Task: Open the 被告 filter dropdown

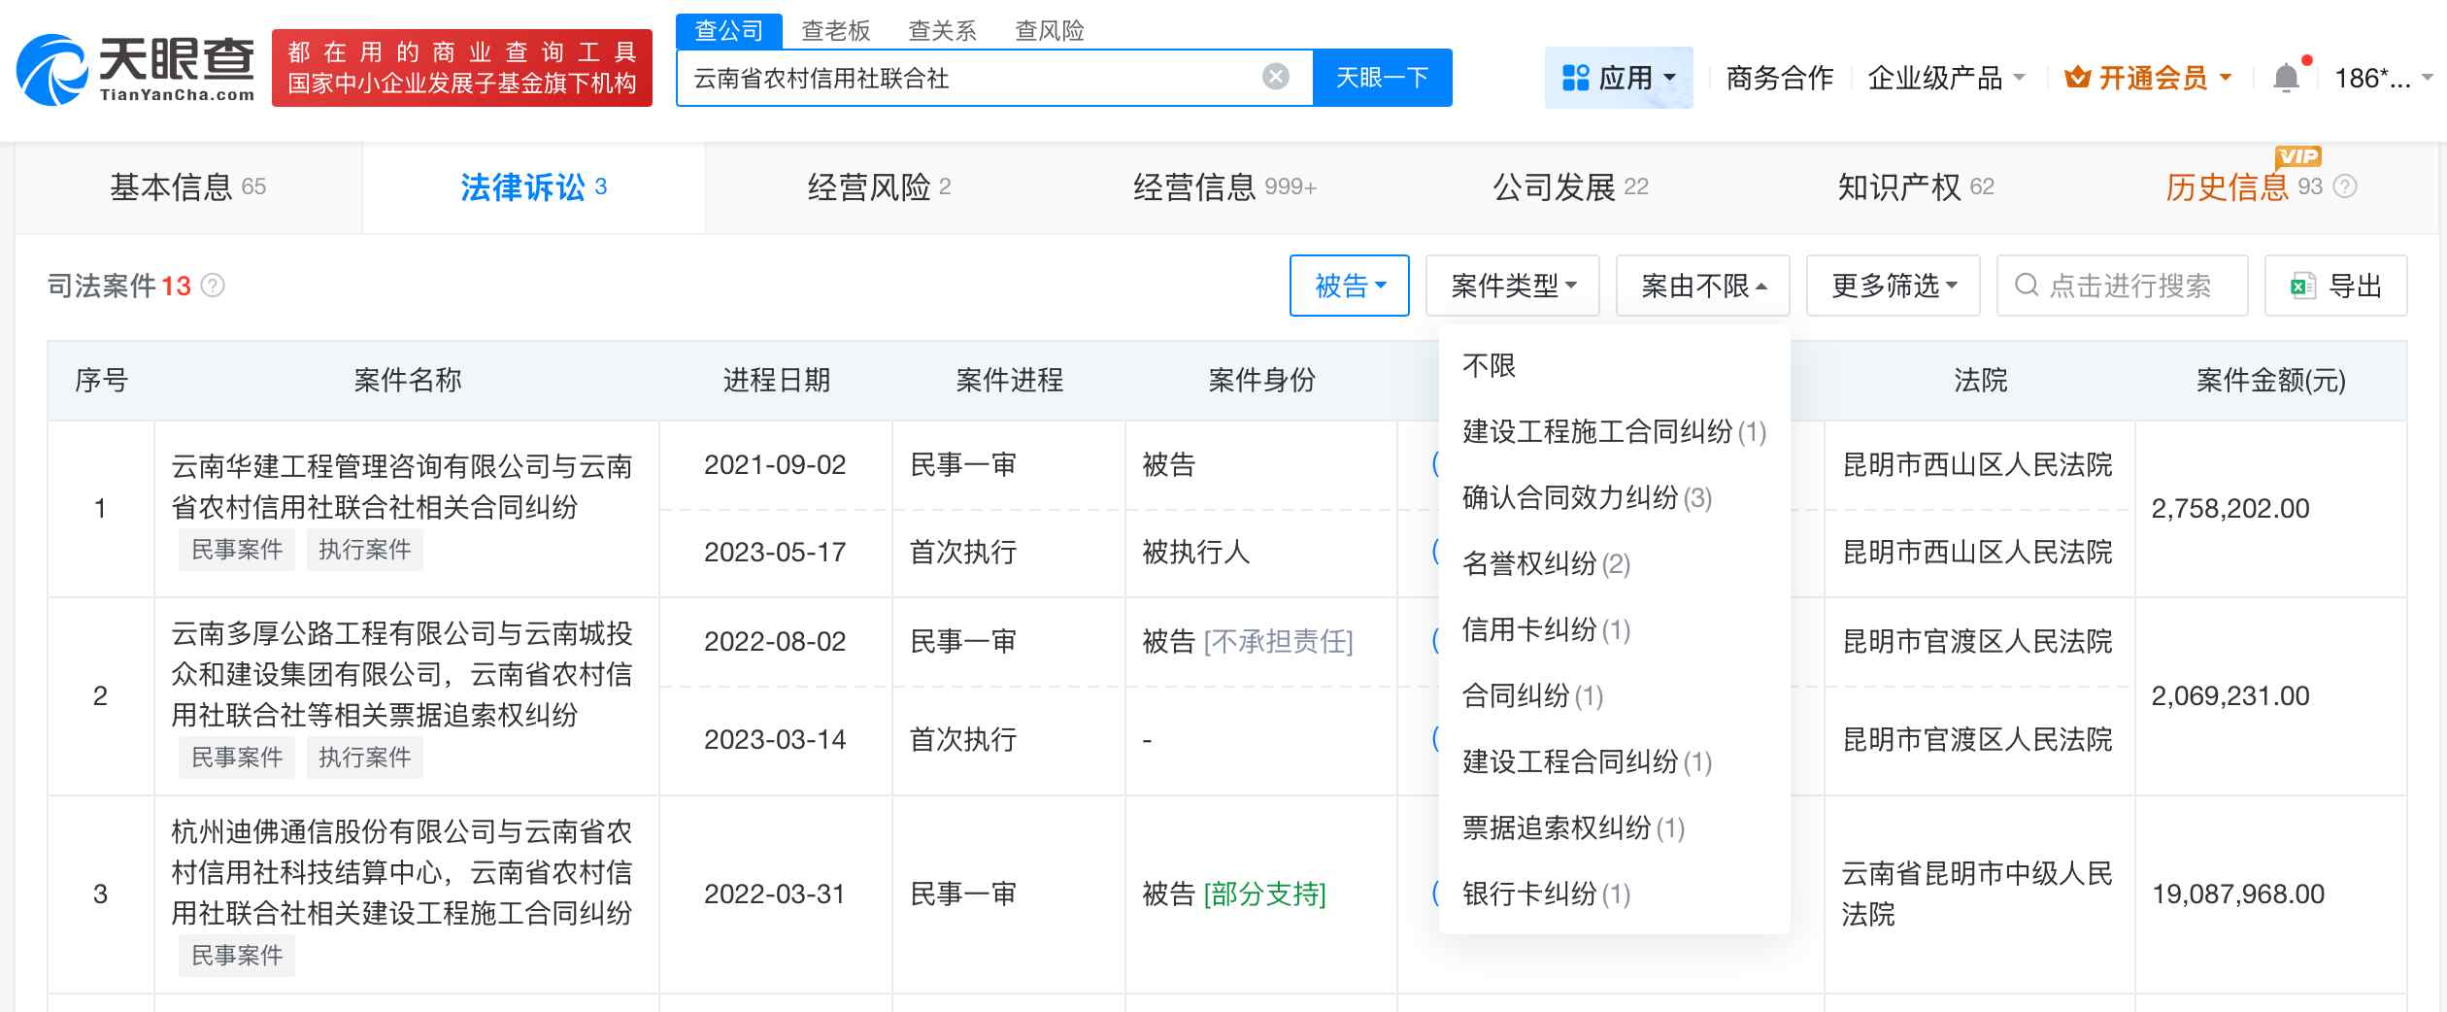Action: click(1350, 286)
